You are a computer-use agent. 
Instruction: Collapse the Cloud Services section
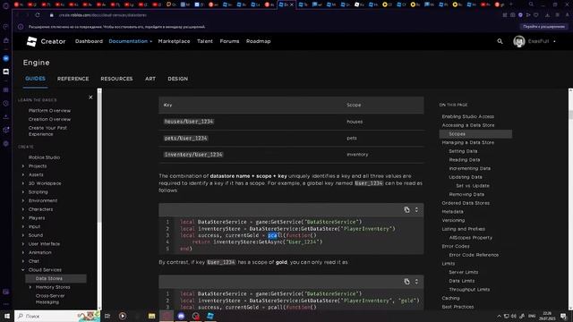23,270
